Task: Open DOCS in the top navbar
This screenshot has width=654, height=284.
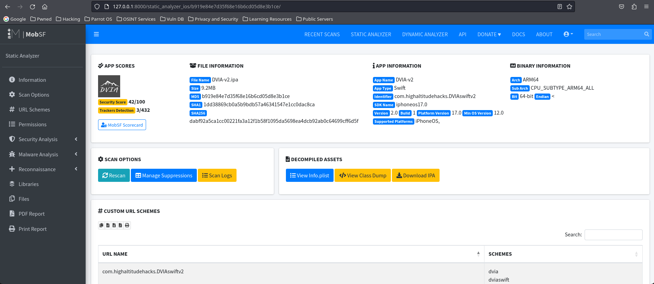Action: pos(518,34)
